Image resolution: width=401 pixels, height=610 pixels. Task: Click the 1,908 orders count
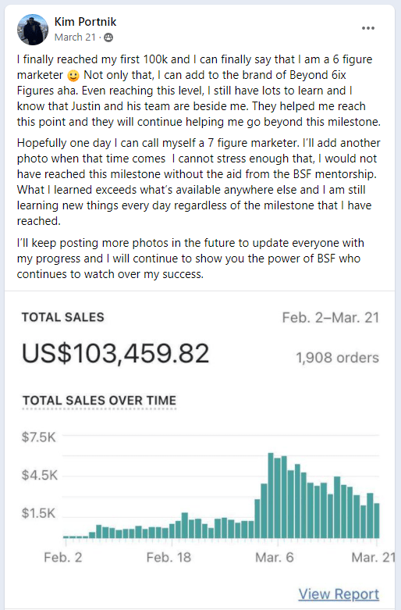(337, 358)
